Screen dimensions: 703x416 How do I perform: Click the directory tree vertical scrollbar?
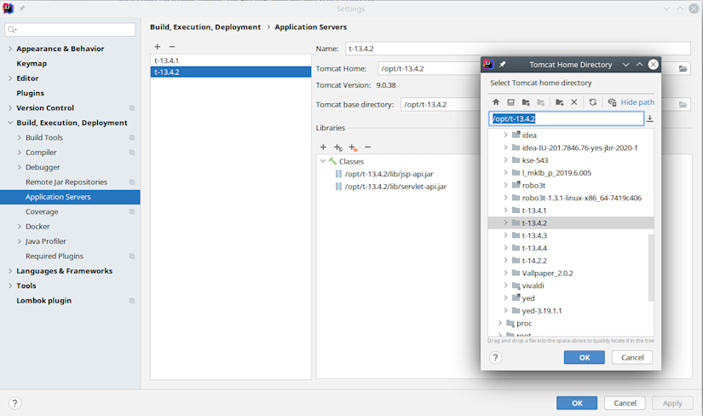tap(651, 267)
